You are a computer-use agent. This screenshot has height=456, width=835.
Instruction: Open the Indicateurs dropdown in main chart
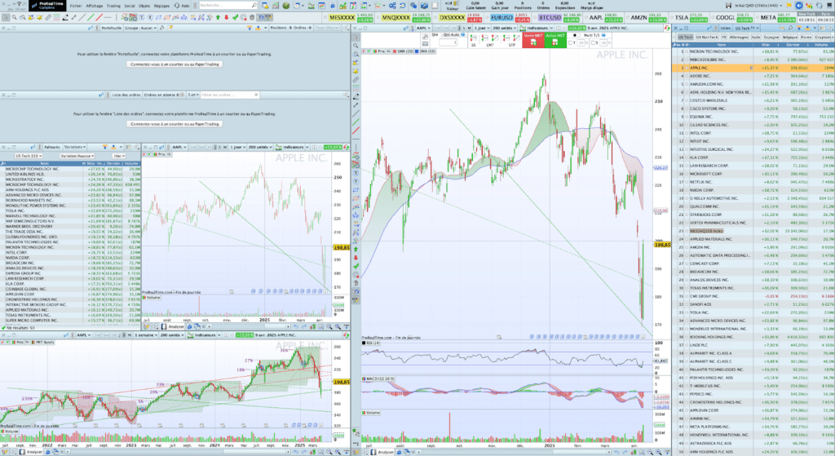point(537,28)
